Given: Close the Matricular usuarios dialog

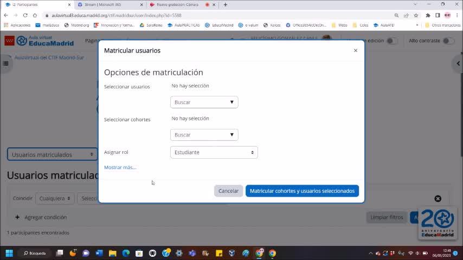Looking at the screenshot, I should 356,50.
